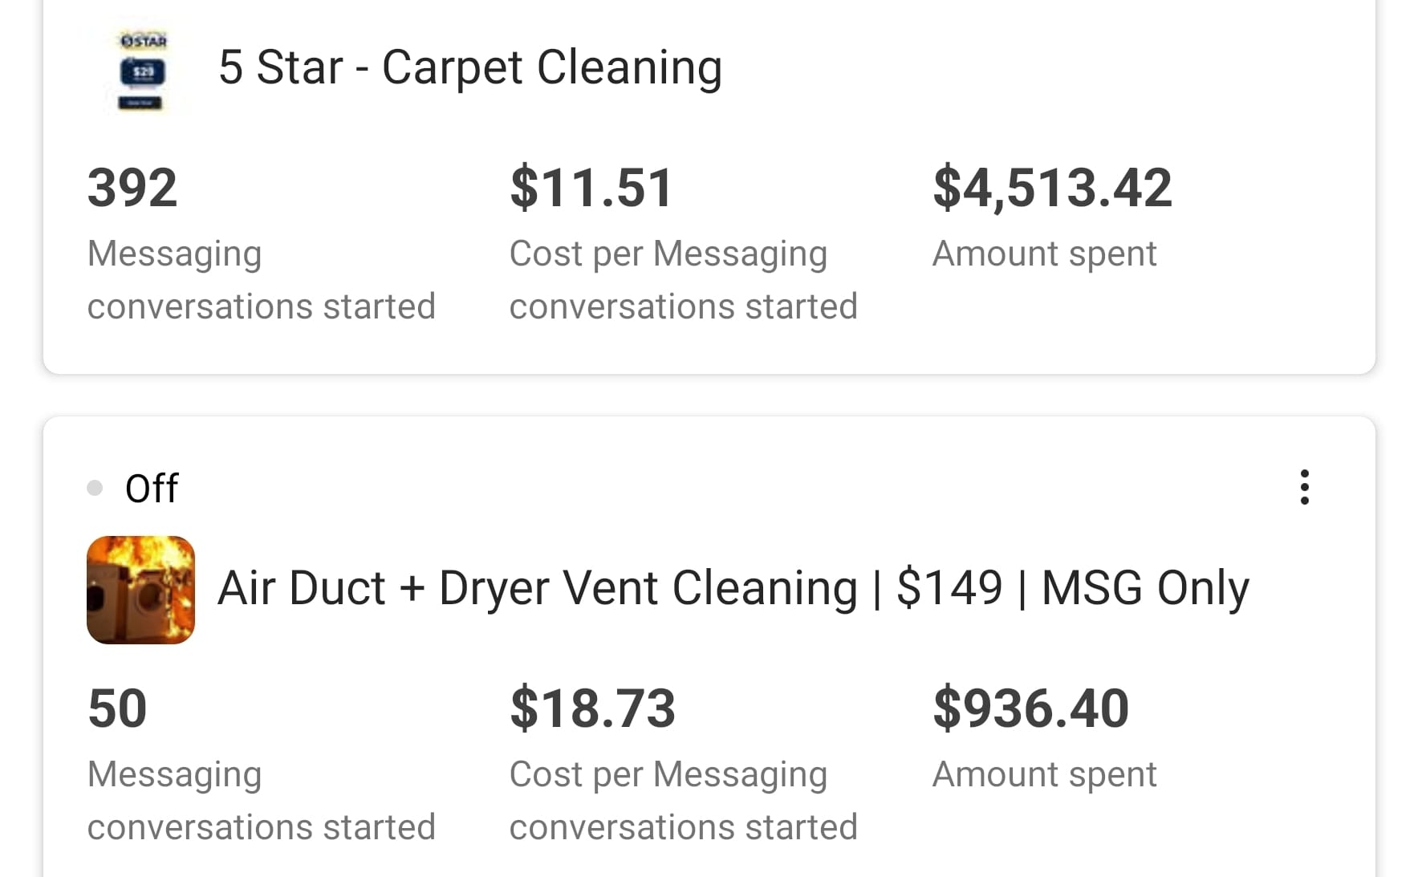Click the 5 Star Carpet Cleaning ad thumbnail
This screenshot has height=877, width=1418.
[x=142, y=71]
